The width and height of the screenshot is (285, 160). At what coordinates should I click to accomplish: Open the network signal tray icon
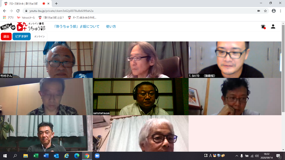pyautogui.click(x=252, y=156)
